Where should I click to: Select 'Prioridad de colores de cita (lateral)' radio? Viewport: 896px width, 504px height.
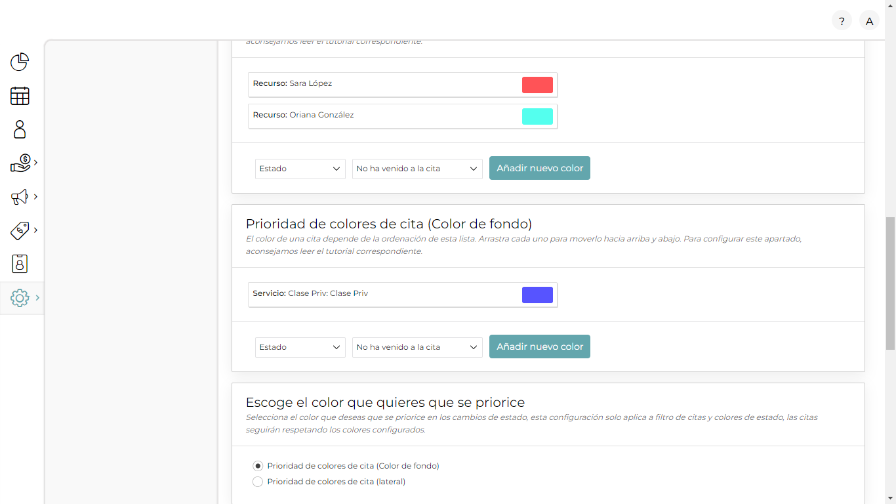258,482
